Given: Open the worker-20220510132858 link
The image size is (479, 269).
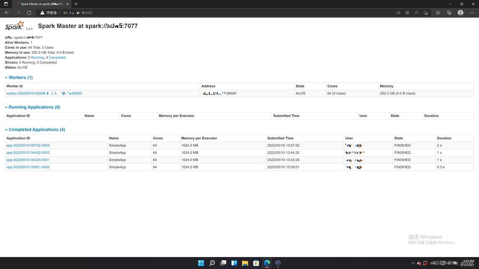Looking at the screenshot, I should tap(44, 93).
